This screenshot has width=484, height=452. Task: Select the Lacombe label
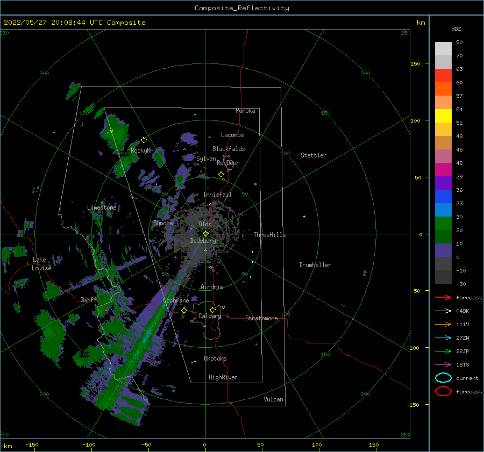pyautogui.click(x=232, y=135)
